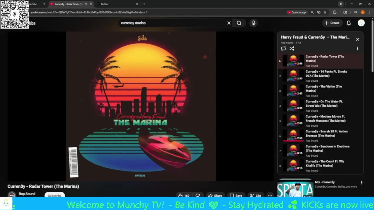Screen dimensions: 374x210
Task: Open the Create menu button
Action: [x=332, y=23]
